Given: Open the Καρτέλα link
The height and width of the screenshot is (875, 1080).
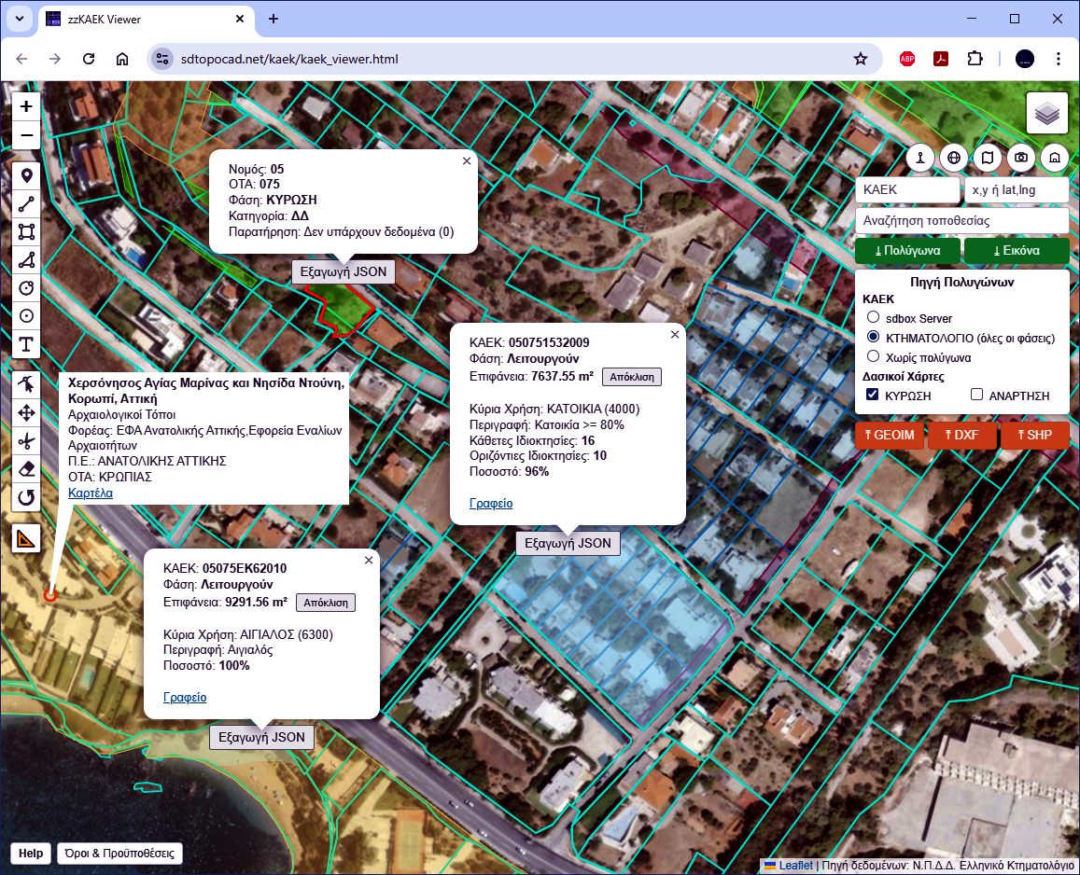Looking at the screenshot, I should [x=91, y=493].
